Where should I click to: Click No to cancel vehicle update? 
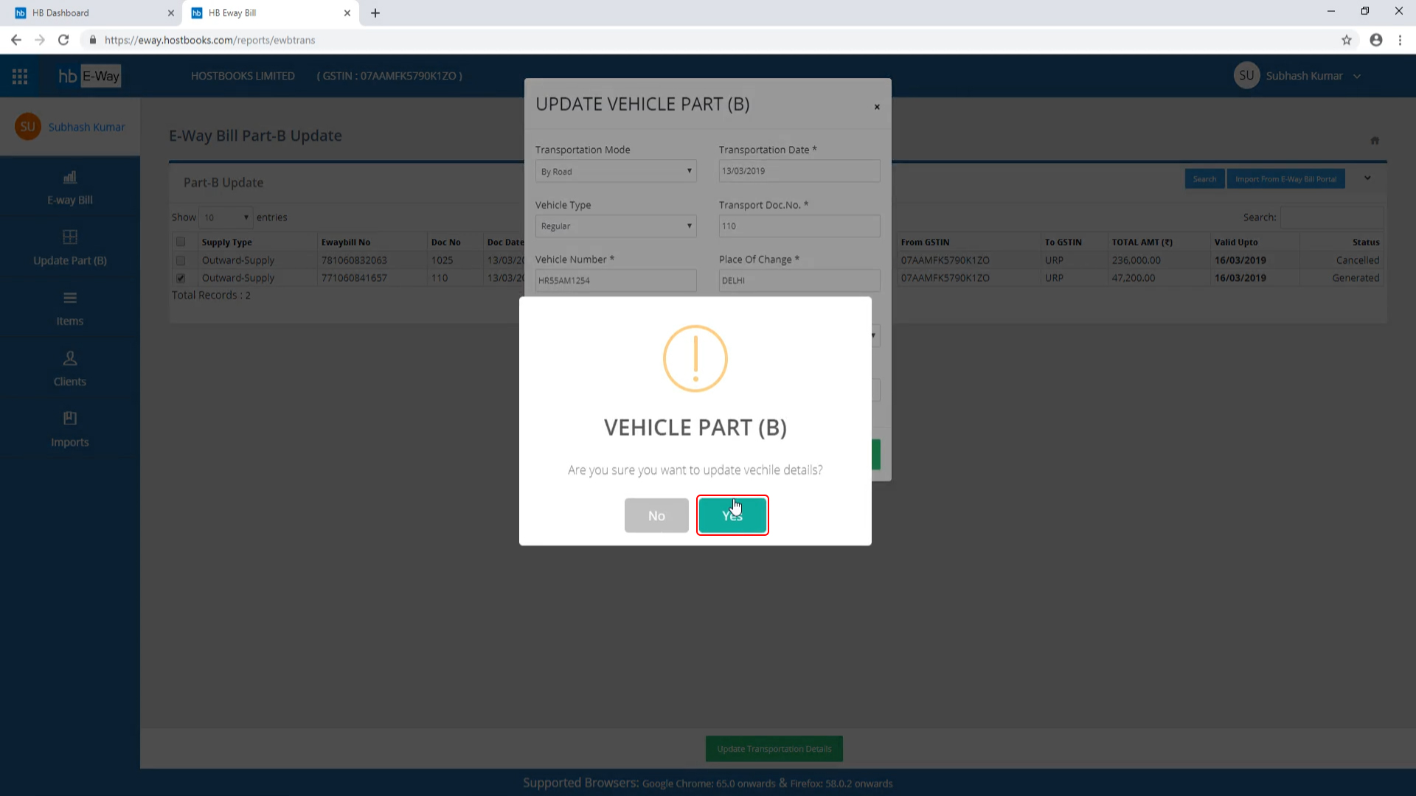656,515
